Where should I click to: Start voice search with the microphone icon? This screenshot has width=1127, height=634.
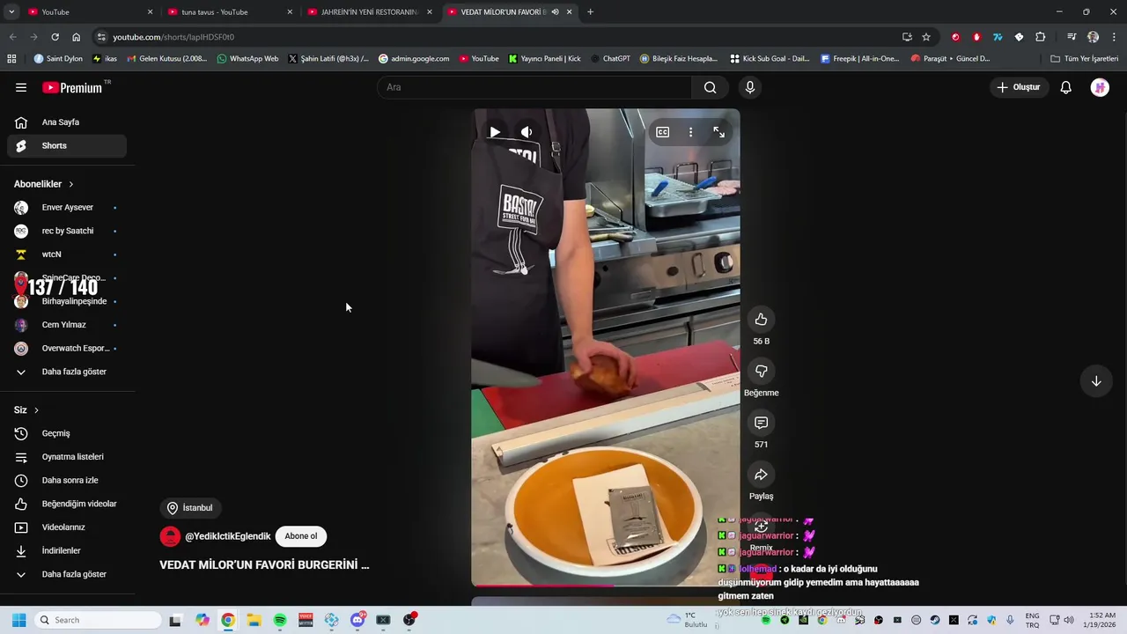pyautogui.click(x=750, y=87)
